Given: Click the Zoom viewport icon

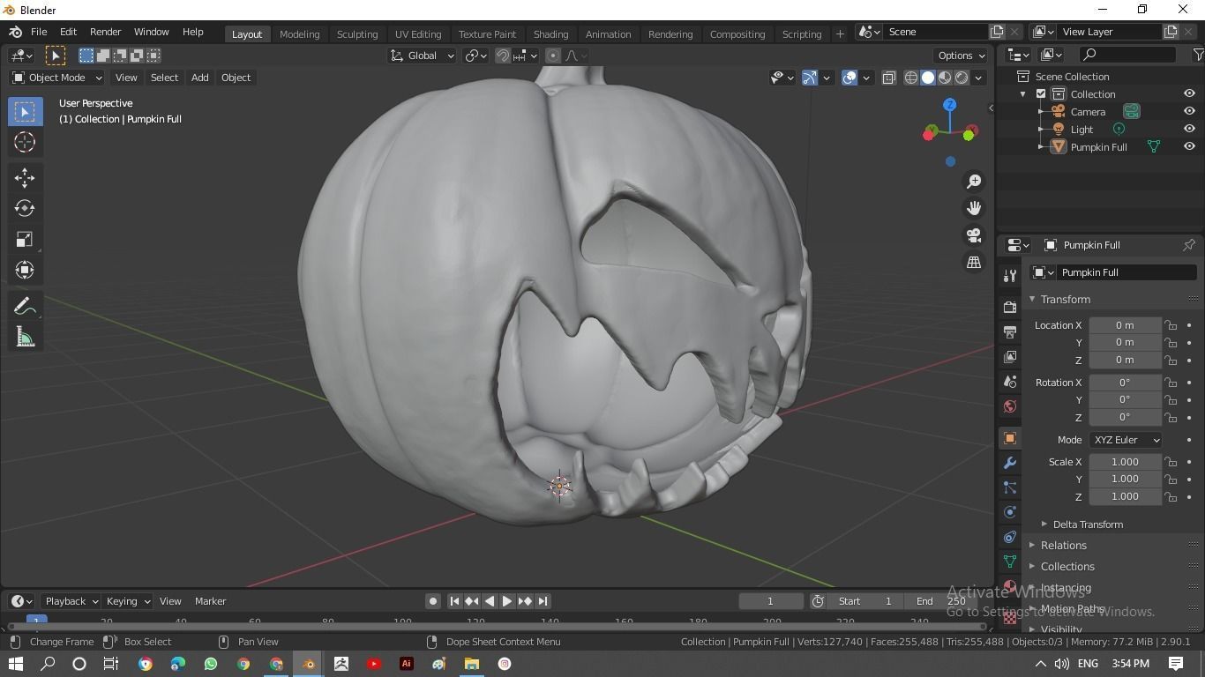Looking at the screenshot, I should click(974, 181).
